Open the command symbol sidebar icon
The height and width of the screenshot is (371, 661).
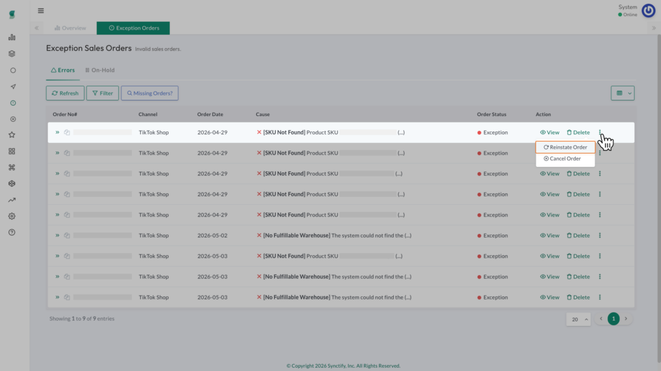click(x=12, y=167)
